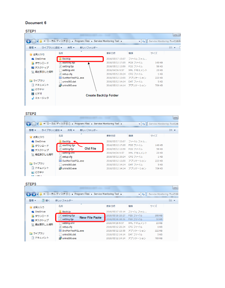
Task: Click ローカル ディスク (C:) breadcrumb in STEP1
Action: pyautogui.click(x=58, y=41)
